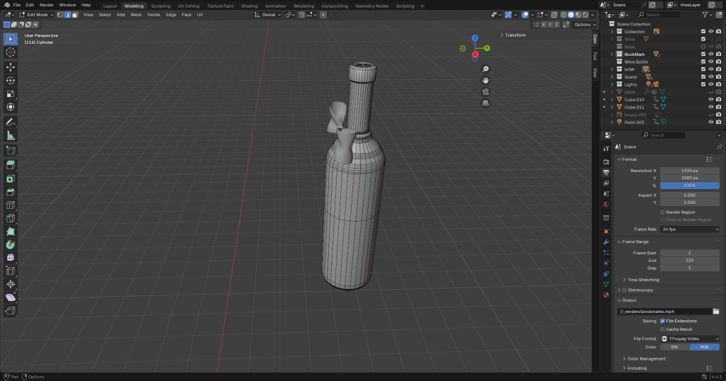Viewport: 726px width, 381px height.
Task: Click the zoom magnifier viewport gizmo
Action: (x=486, y=69)
